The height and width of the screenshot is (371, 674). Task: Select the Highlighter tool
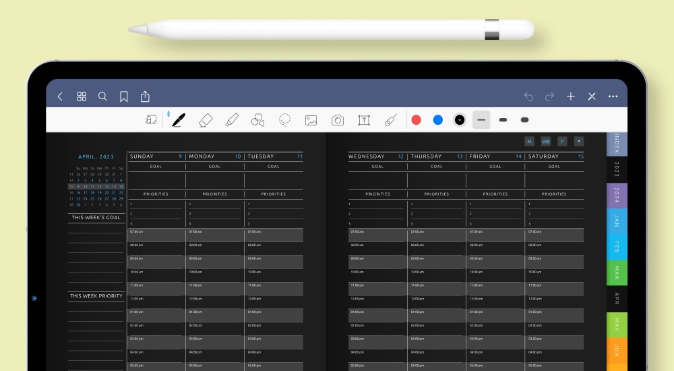pos(232,120)
